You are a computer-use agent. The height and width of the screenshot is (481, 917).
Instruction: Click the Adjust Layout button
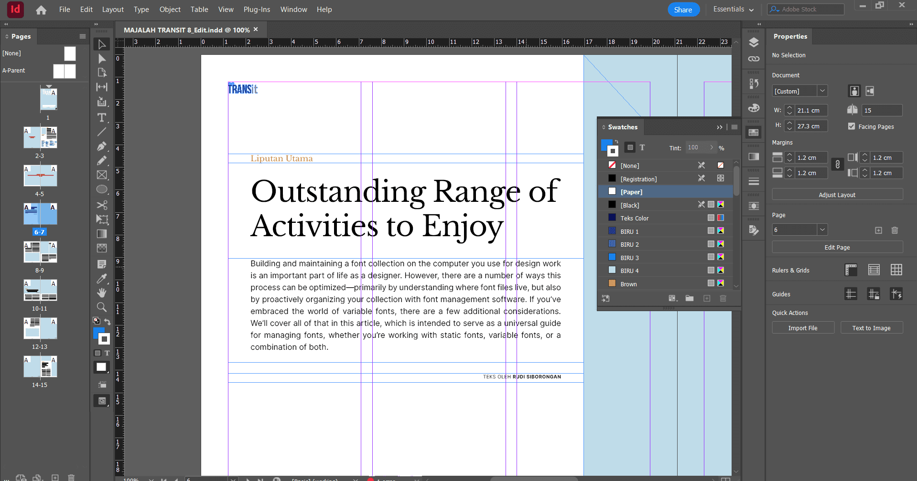click(837, 195)
